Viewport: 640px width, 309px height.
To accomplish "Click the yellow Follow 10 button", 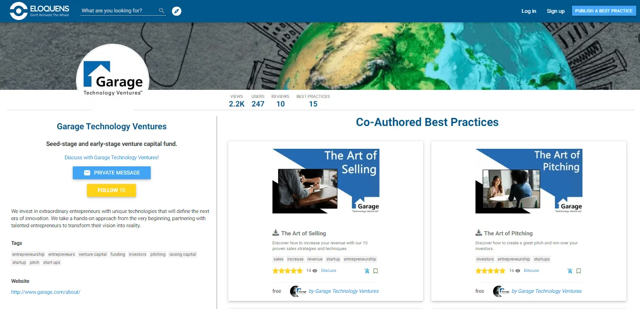I will pyautogui.click(x=112, y=190).
